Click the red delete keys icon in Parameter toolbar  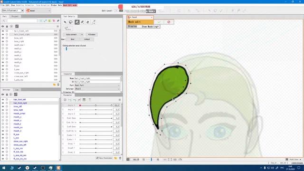pyautogui.click(x=79, y=100)
